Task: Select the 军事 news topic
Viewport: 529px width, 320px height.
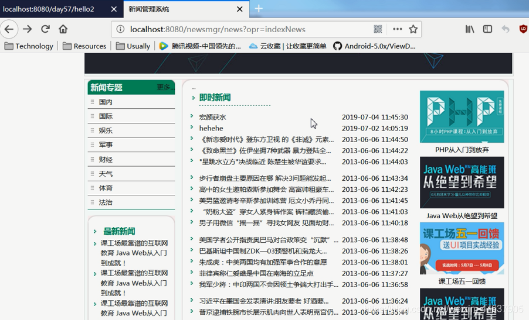Action: 106,144
